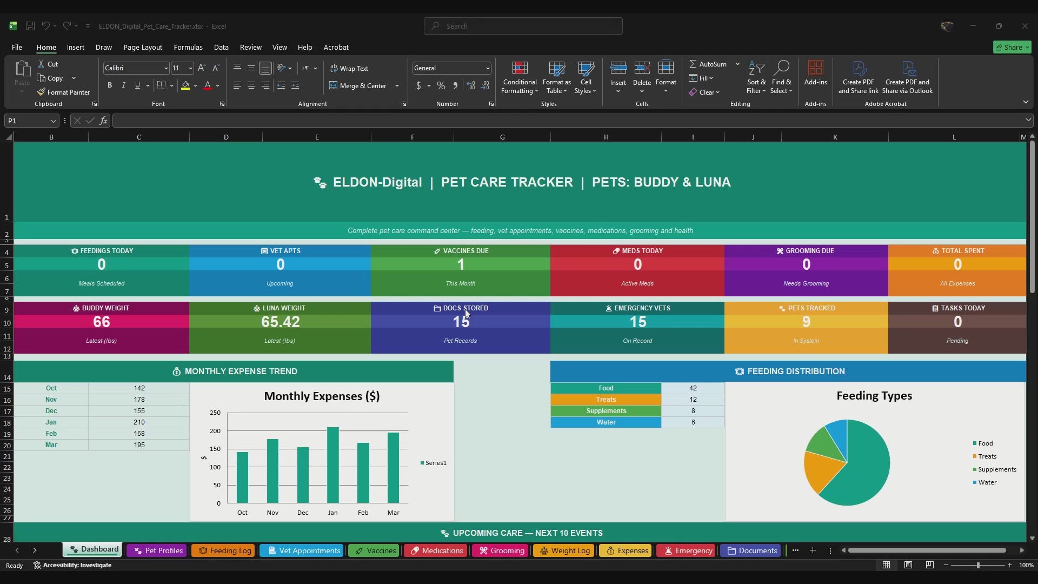Click the Format Painter brush icon
Screen dimensions: 1038x584
click(41, 92)
